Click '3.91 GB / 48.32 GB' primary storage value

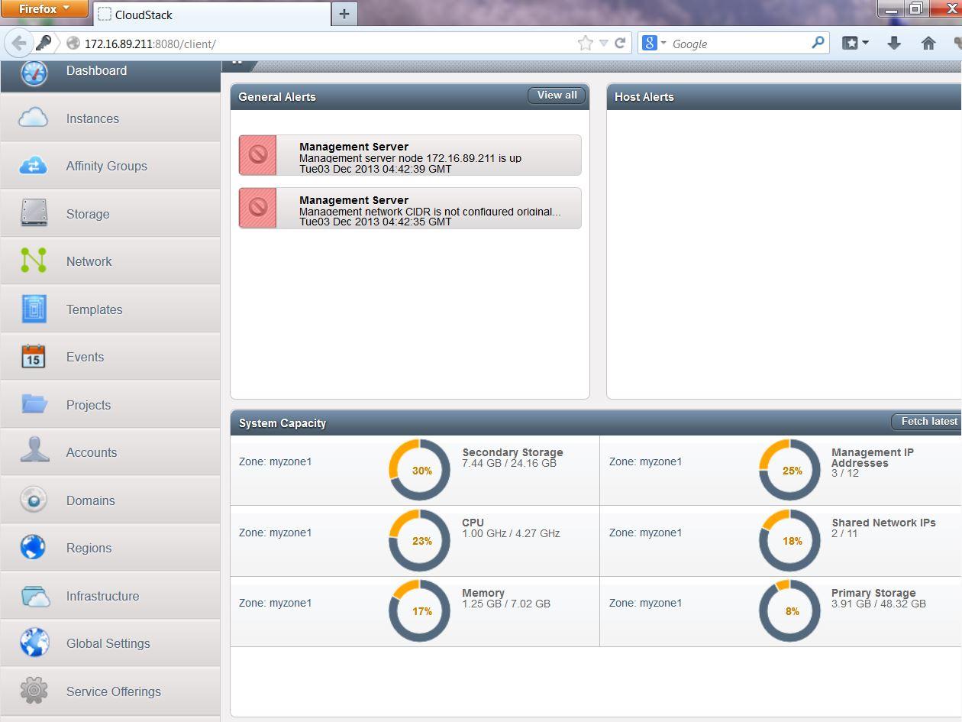[879, 604]
